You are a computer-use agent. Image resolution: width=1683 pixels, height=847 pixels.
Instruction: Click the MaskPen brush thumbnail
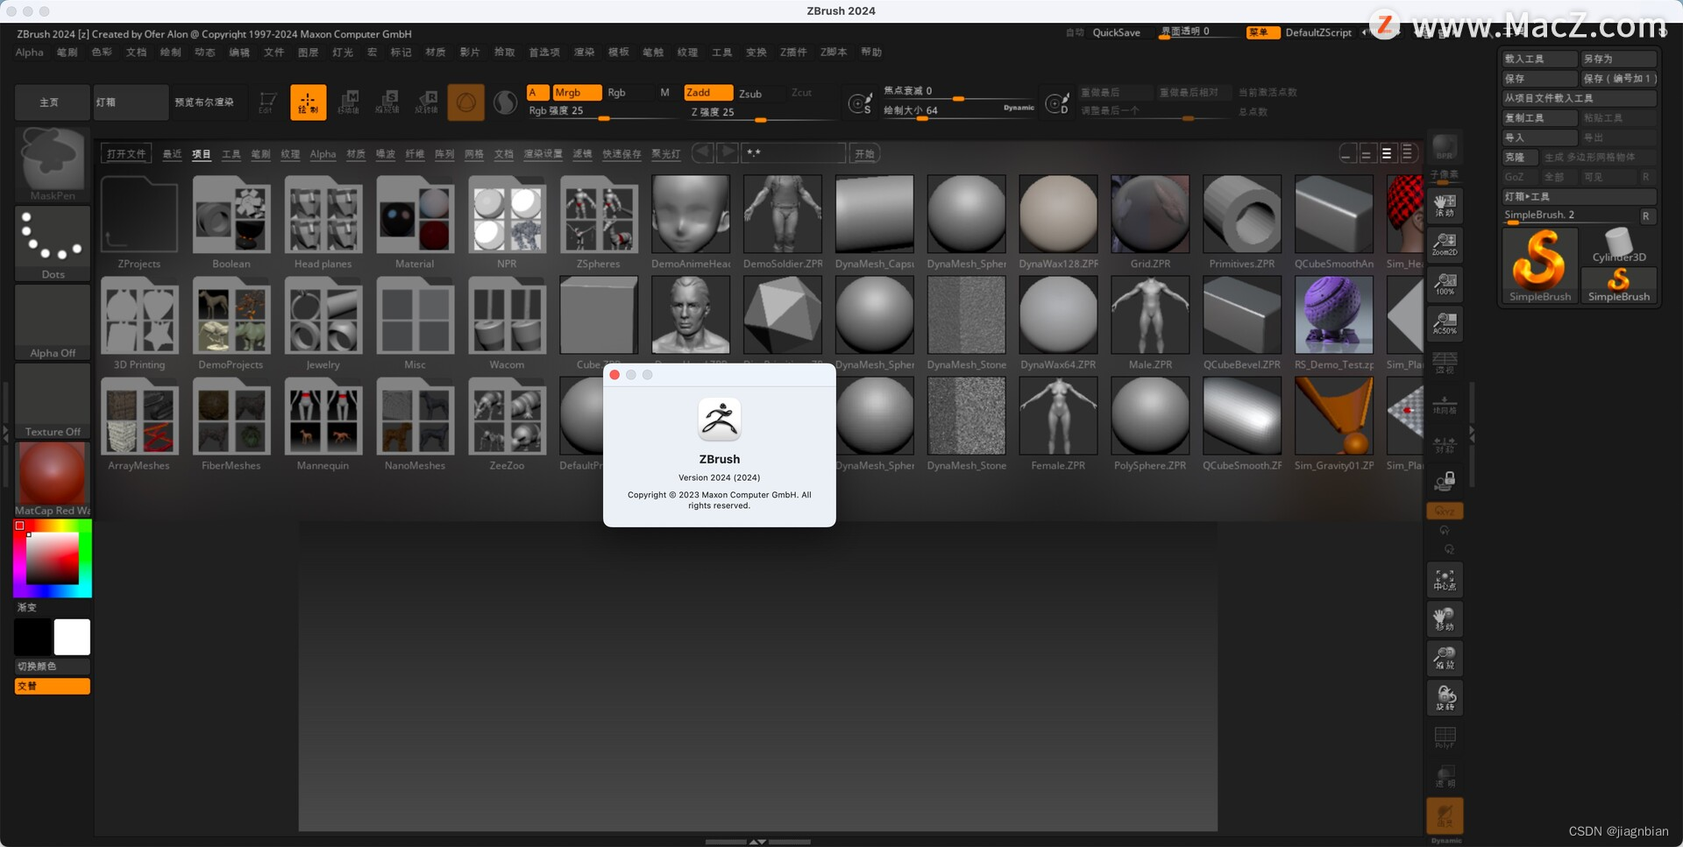[x=53, y=164]
